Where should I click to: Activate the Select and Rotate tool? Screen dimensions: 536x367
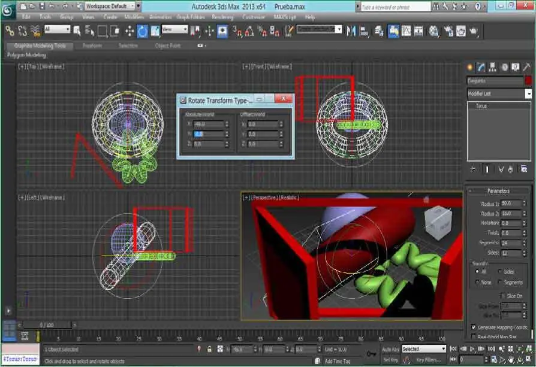142,31
